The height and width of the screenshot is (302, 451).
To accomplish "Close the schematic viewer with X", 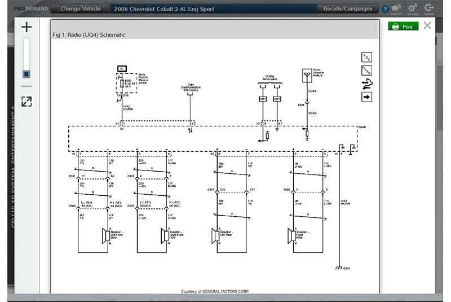I will point(427,25).
